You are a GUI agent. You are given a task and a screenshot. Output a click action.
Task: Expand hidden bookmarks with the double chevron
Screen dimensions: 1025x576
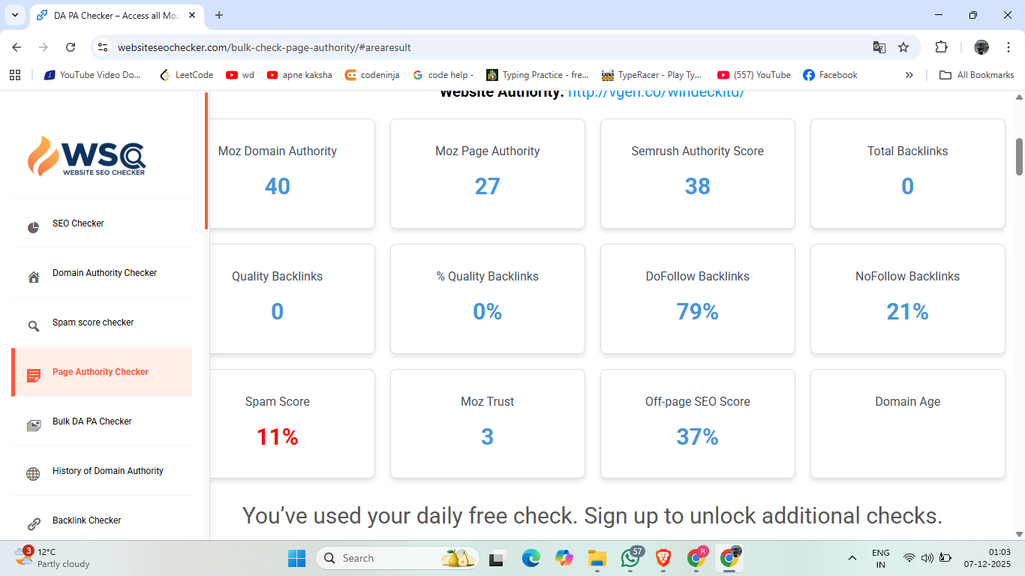pos(909,75)
